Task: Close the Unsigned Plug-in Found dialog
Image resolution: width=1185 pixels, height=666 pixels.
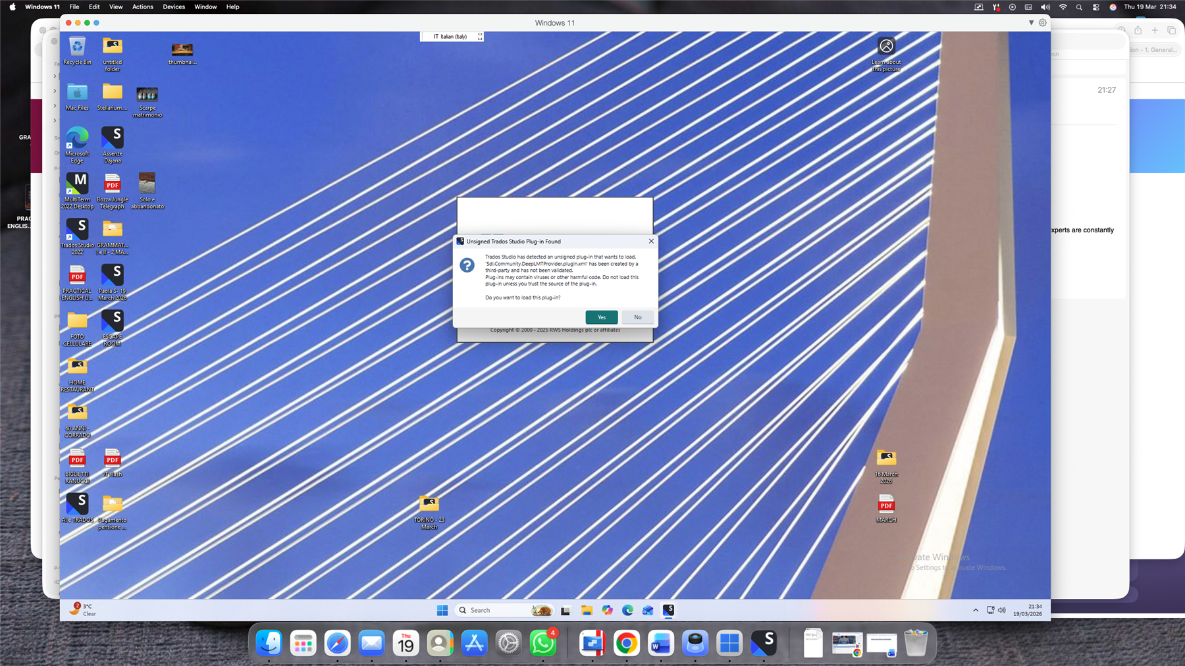Action: (x=651, y=241)
